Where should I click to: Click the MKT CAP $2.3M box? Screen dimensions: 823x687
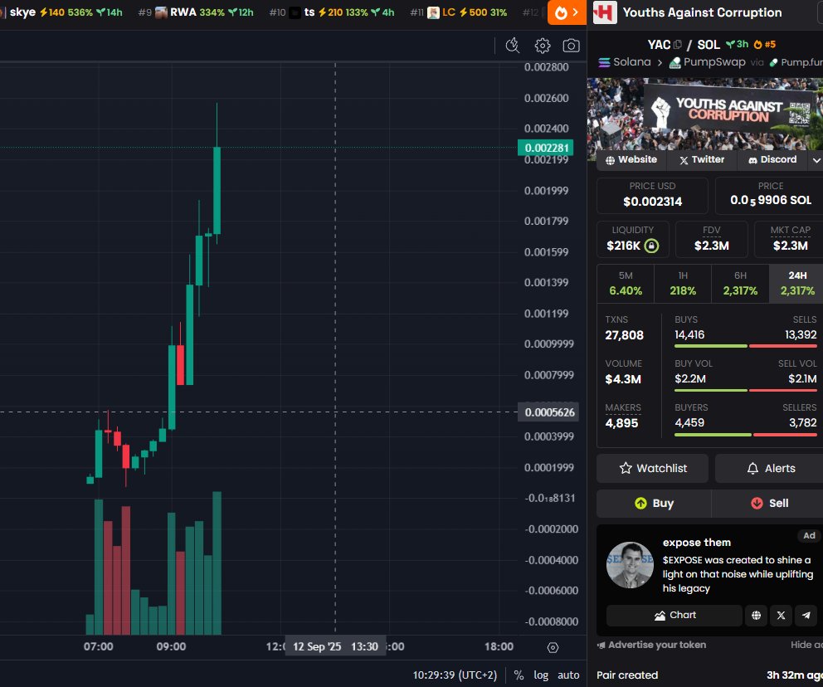(x=790, y=239)
